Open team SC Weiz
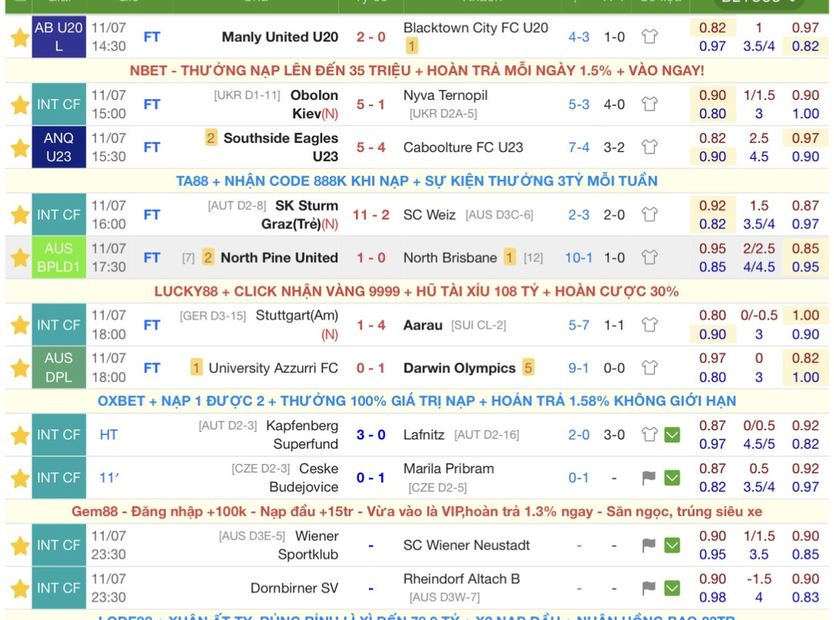Viewport: 834px width, 620px height. [429, 215]
